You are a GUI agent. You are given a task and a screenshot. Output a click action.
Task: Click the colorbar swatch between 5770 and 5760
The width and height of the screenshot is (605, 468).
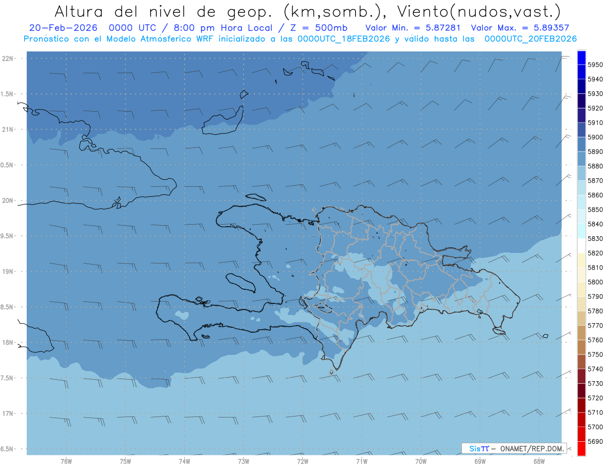tap(581, 333)
